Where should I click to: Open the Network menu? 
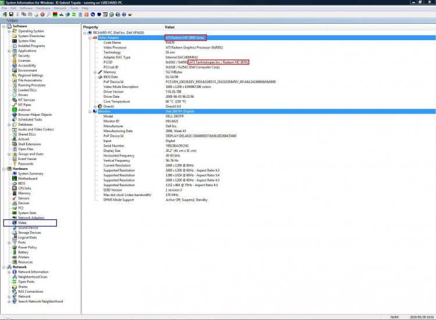[60, 8]
